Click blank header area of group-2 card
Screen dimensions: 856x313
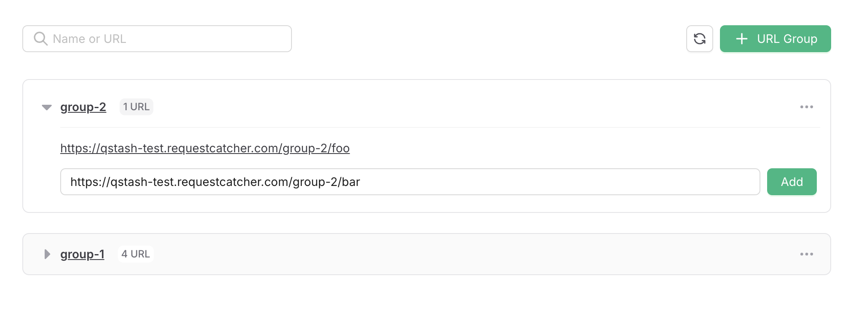pos(463,107)
